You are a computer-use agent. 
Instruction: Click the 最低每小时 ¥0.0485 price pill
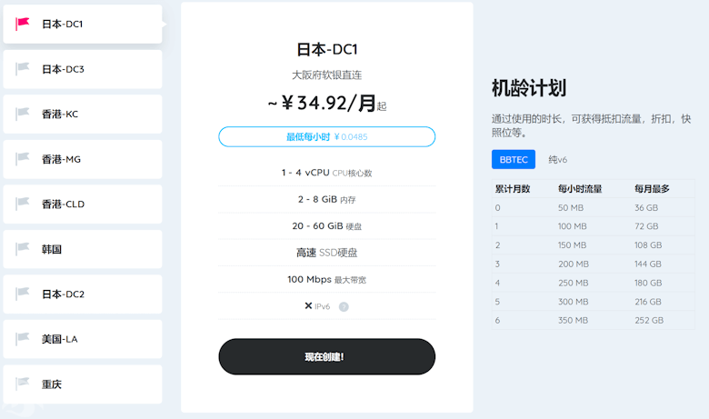point(326,137)
